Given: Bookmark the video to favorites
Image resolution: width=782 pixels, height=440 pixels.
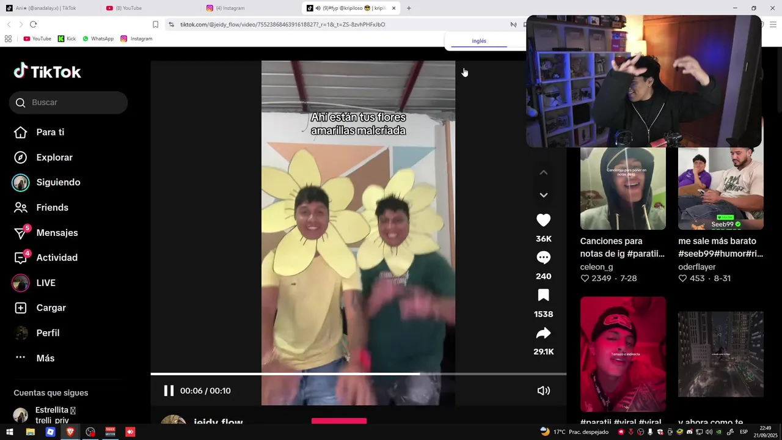Looking at the screenshot, I should point(543,296).
